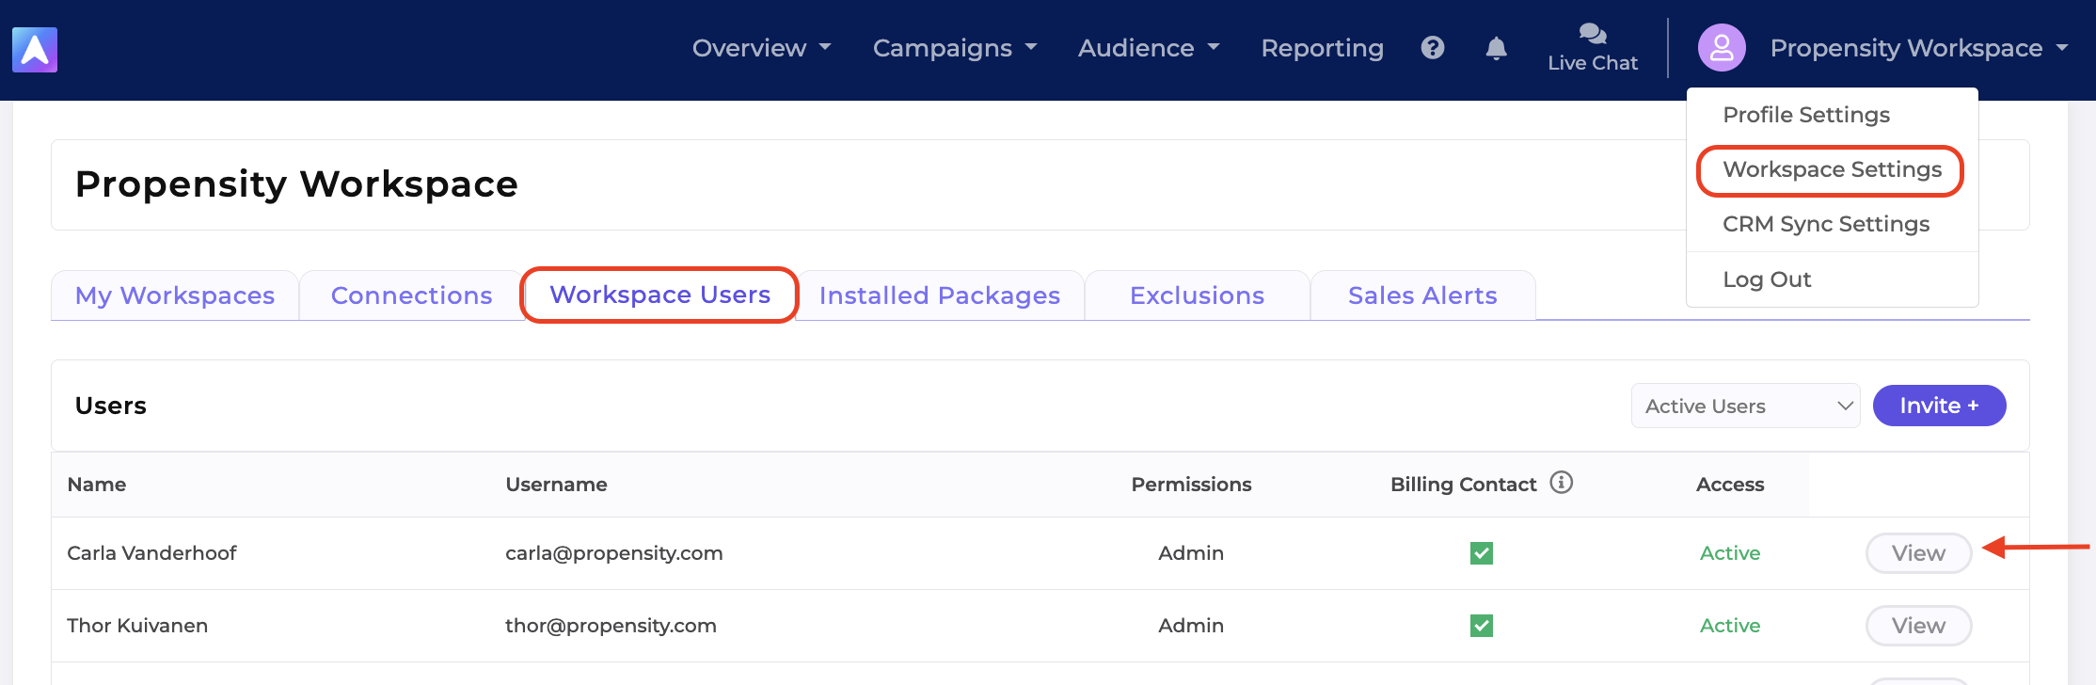Open the notifications bell icon

[x=1497, y=48]
